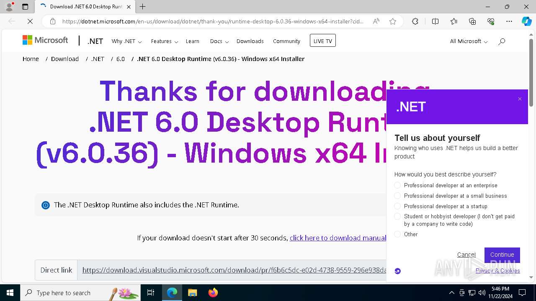Open Microsoft site search magnifier
536x301 pixels.
coord(502,41)
